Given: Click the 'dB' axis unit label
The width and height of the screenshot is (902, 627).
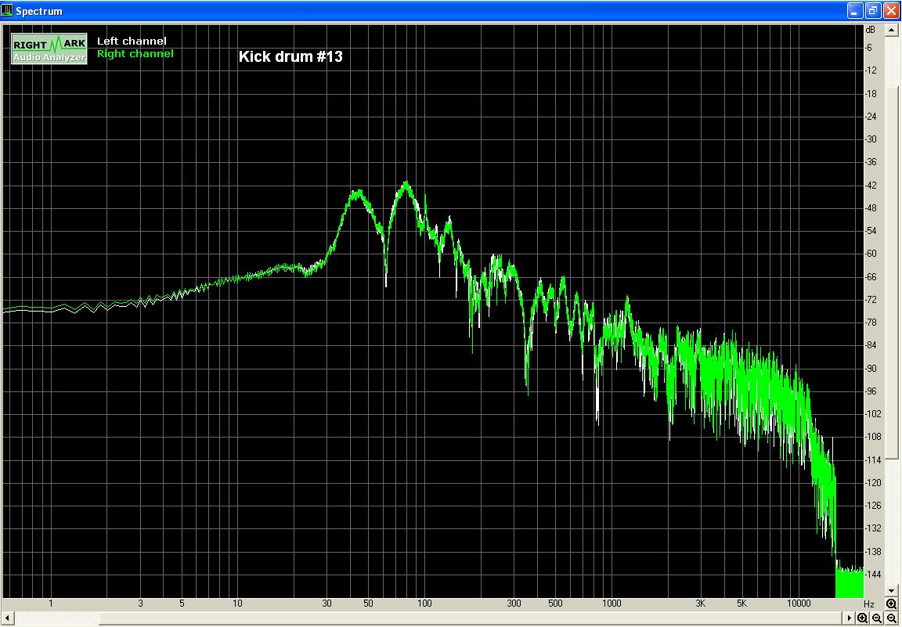Looking at the screenshot, I should pyautogui.click(x=871, y=29).
